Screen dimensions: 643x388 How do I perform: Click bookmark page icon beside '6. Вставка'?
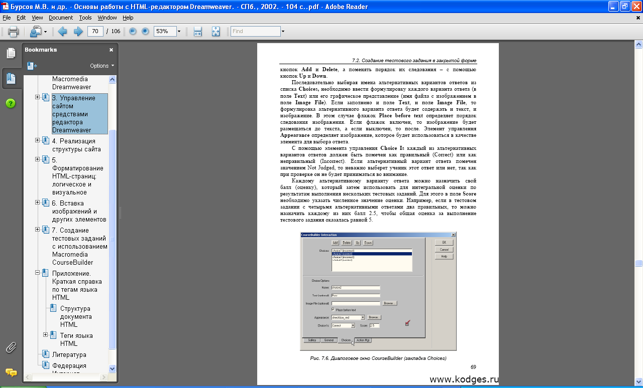46,203
